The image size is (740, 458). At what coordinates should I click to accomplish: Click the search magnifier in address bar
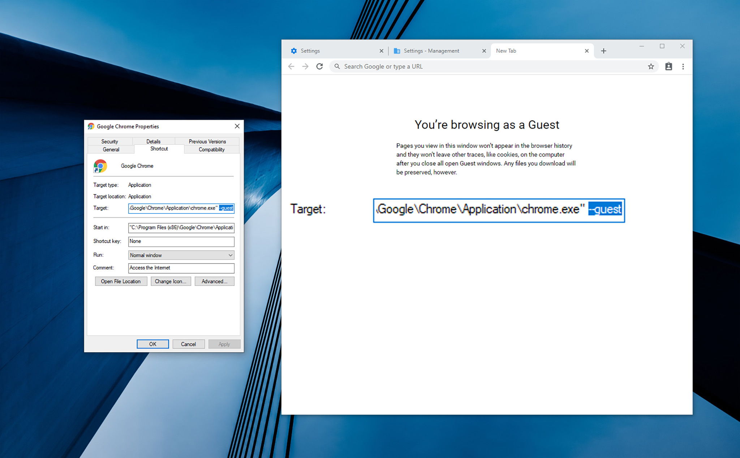coord(337,66)
